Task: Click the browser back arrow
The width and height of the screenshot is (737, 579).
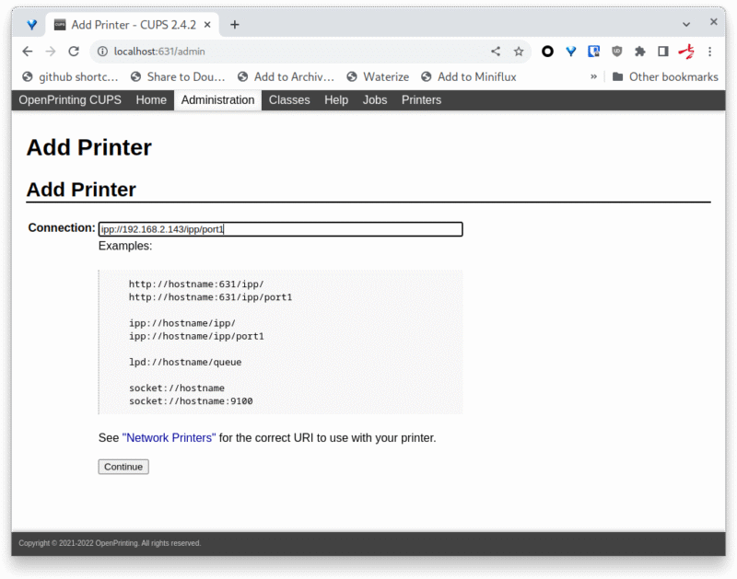Action: [28, 52]
